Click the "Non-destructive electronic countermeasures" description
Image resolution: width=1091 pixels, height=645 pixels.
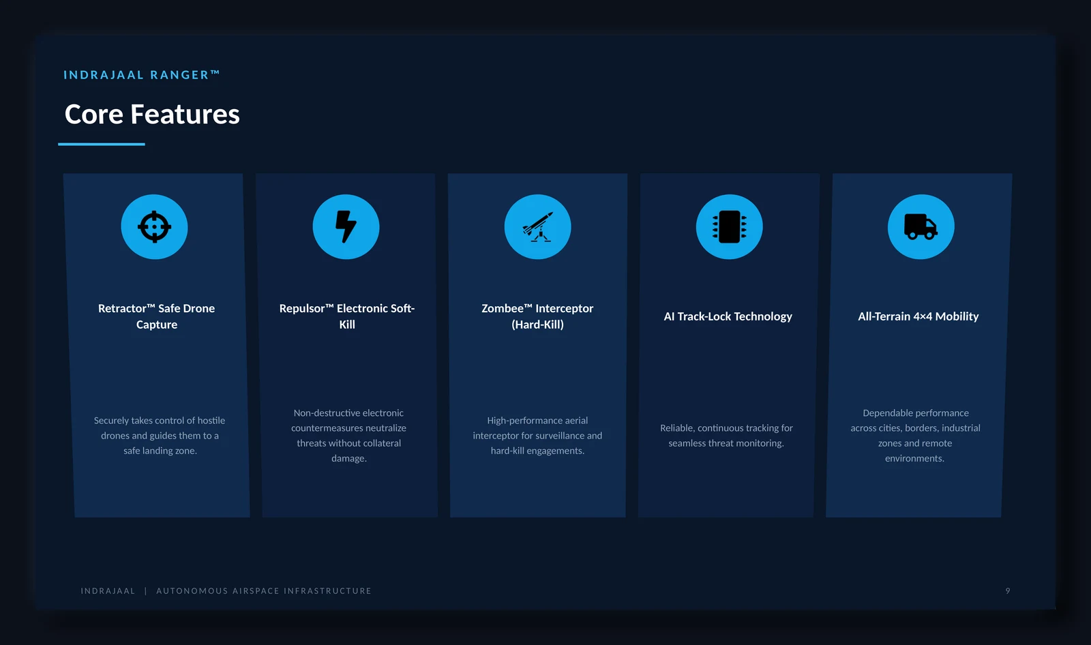348,436
